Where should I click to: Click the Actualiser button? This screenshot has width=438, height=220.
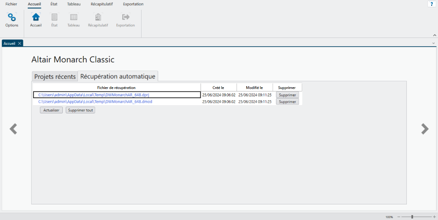(51, 110)
